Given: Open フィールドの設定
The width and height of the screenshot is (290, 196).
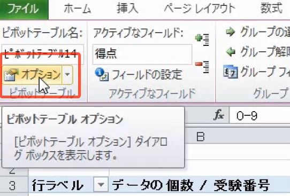Looking at the screenshot, I should point(139,75).
